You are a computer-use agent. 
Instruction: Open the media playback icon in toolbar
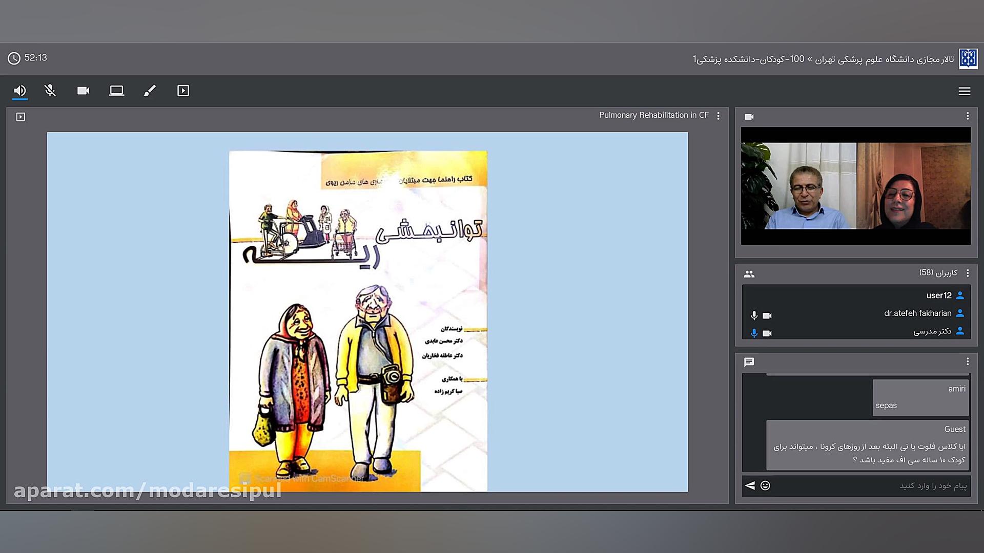[x=183, y=91]
